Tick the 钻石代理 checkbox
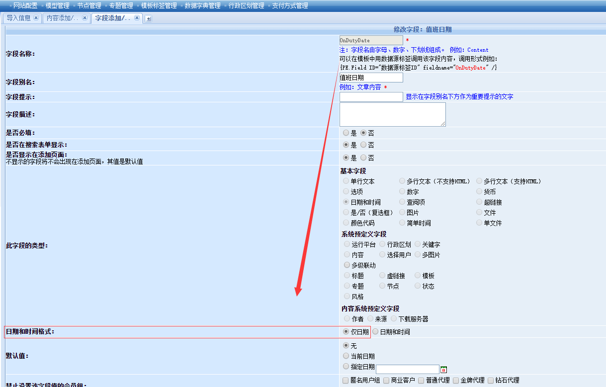The height and width of the screenshot is (387, 606). click(491, 381)
